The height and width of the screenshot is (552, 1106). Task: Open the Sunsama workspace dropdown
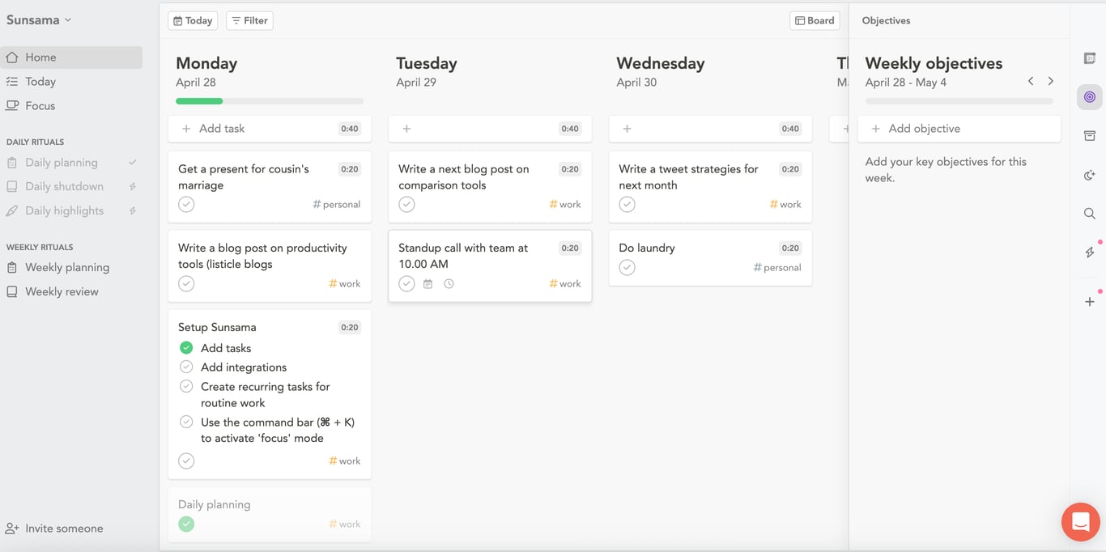(40, 19)
